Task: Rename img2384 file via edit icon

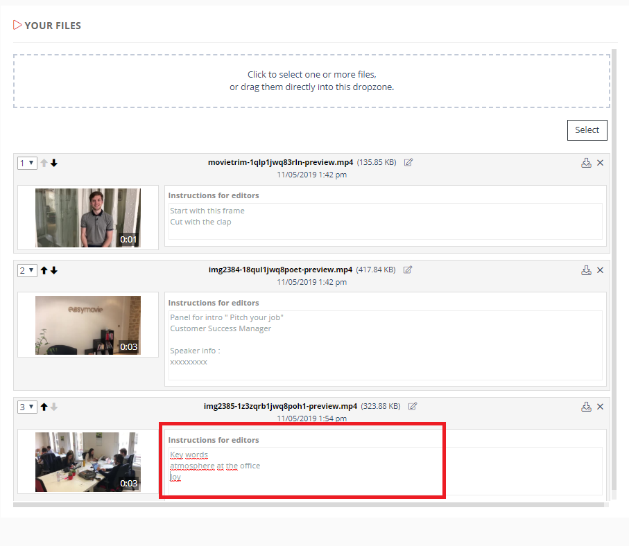Action: [x=408, y=270]
